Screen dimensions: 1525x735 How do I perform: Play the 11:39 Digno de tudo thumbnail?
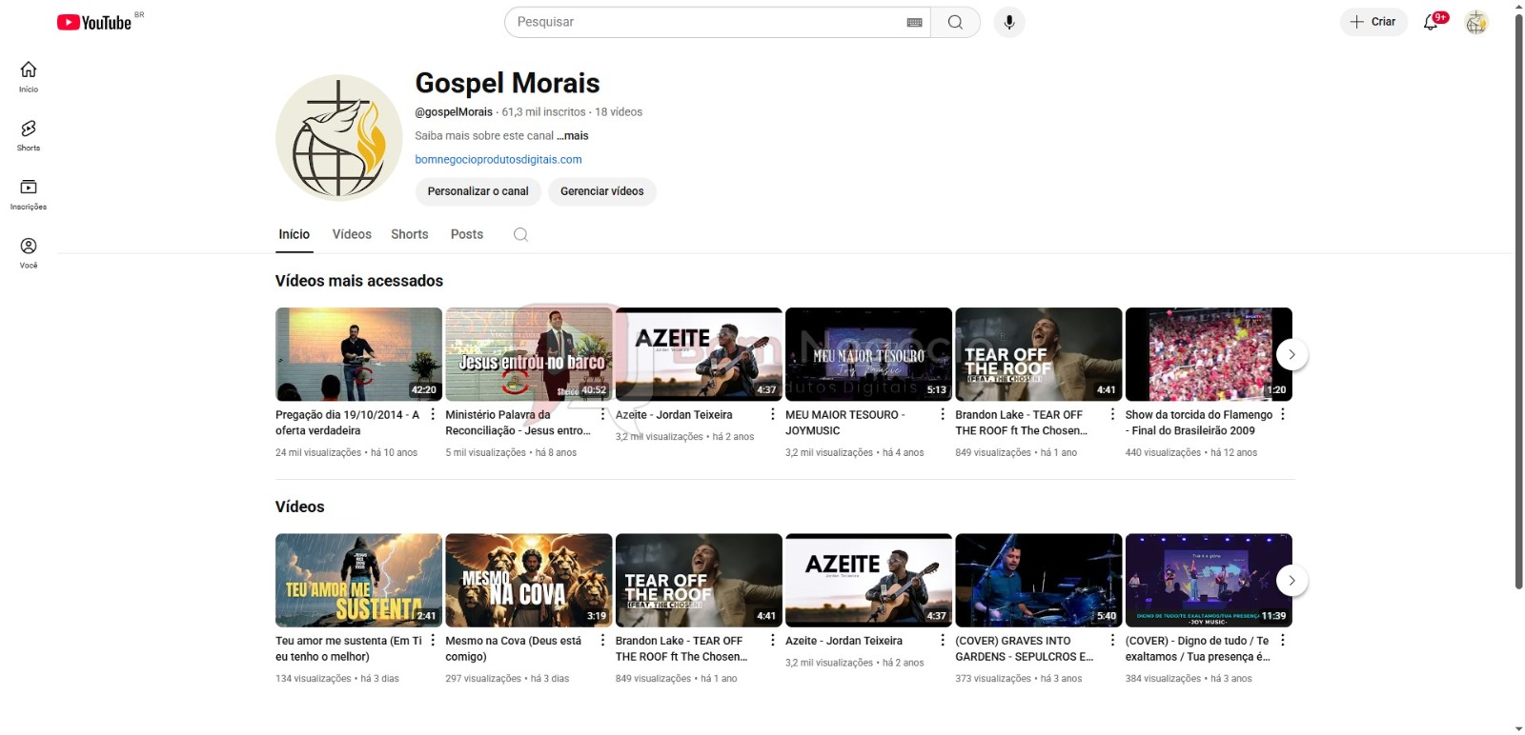pos(1209,580)
